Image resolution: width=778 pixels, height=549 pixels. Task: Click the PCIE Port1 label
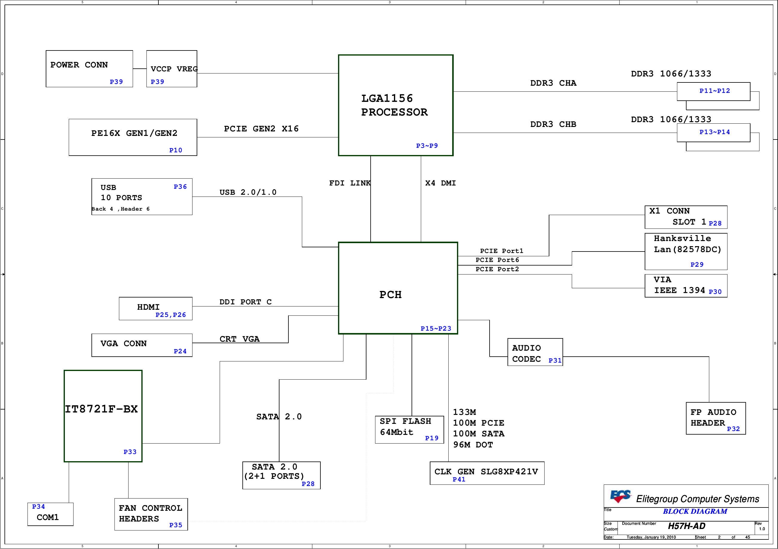(502, 251)
